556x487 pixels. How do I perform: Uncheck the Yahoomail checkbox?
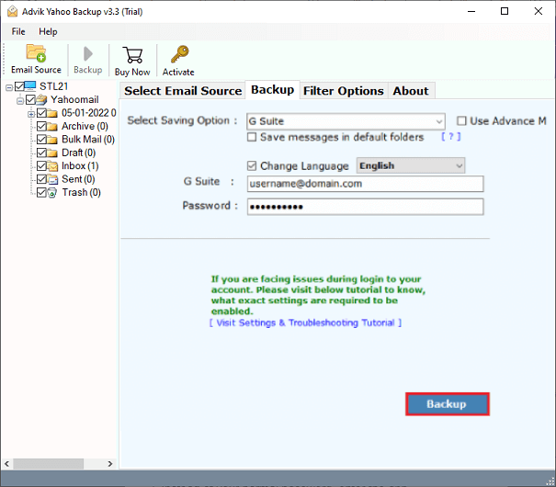[x=31, y=99]
